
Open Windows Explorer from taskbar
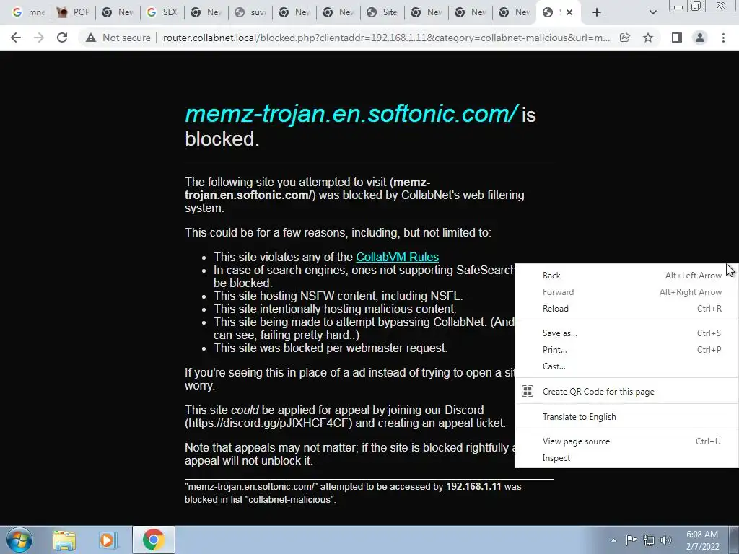pos(64,540)
